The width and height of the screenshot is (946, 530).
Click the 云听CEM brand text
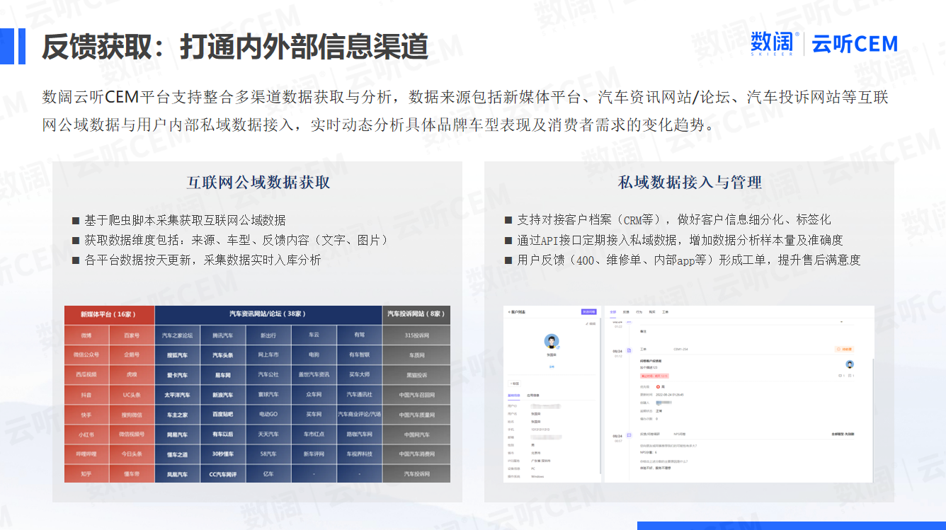tap(855, 44)
